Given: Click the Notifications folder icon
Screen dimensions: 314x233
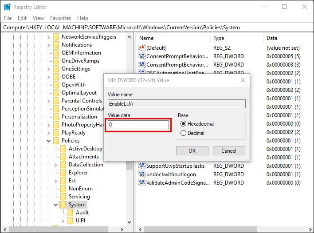Looking at the screenshot, I should coord(56,45).
